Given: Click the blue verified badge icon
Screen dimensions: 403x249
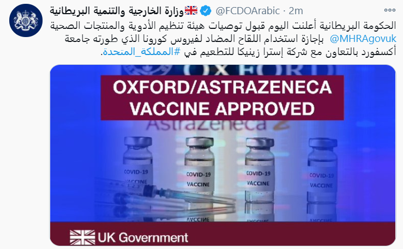Looking at the screenshot, I should (x=206, y=11).
